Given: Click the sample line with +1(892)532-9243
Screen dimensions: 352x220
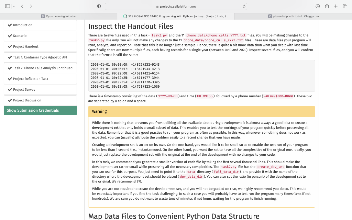Looking at the screenshot, I should click(x=125, y=64).
